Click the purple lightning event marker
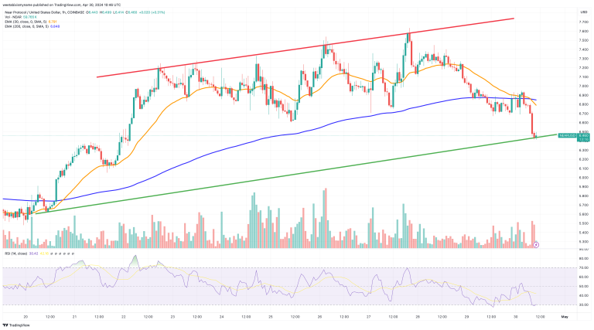The width and height of the screenshot is (594, 330). [x=536, y=245]
